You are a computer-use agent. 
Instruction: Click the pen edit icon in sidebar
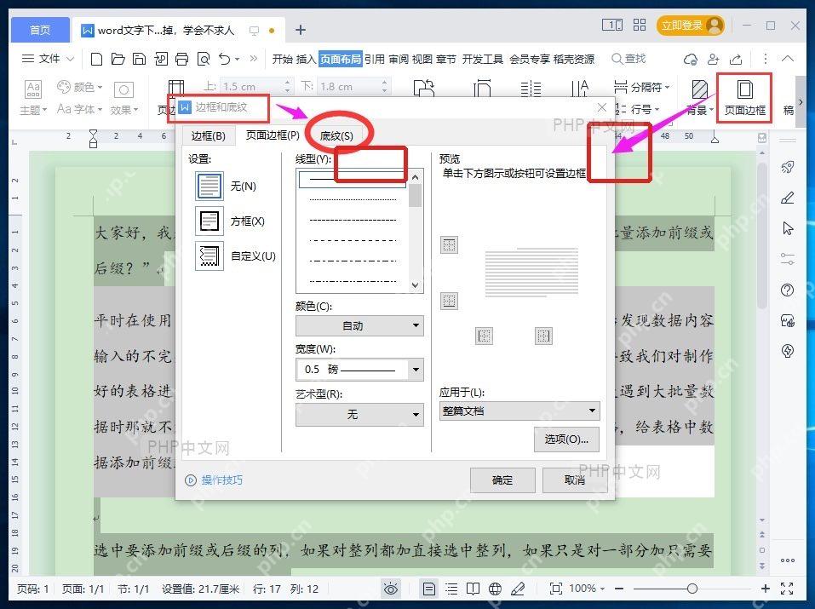pos(788,198)
